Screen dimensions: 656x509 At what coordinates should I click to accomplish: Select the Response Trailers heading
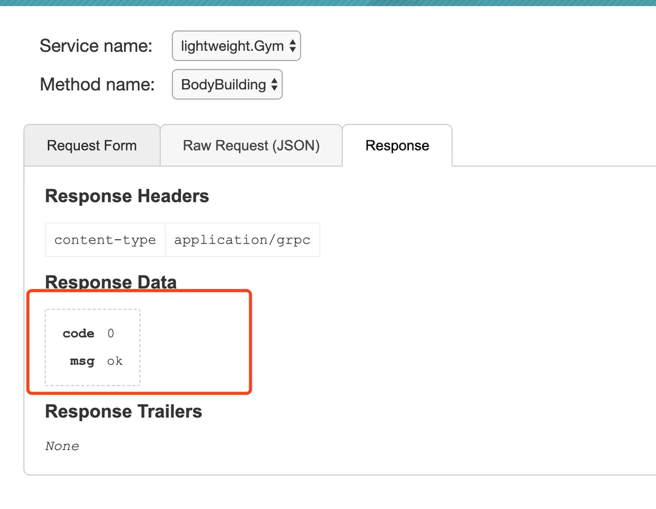124,411
